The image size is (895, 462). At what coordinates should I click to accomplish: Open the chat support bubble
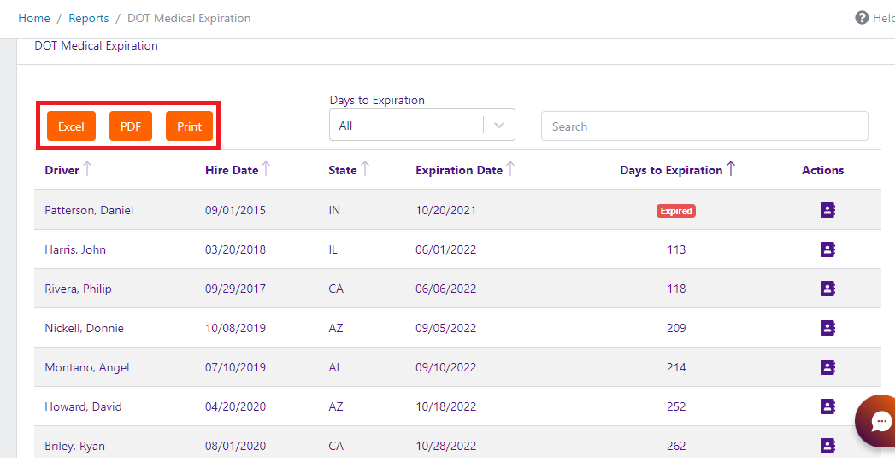click(880, 421)
